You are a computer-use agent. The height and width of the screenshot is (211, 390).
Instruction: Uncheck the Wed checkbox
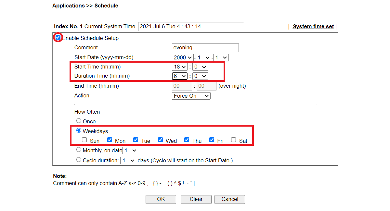[161, 140]
